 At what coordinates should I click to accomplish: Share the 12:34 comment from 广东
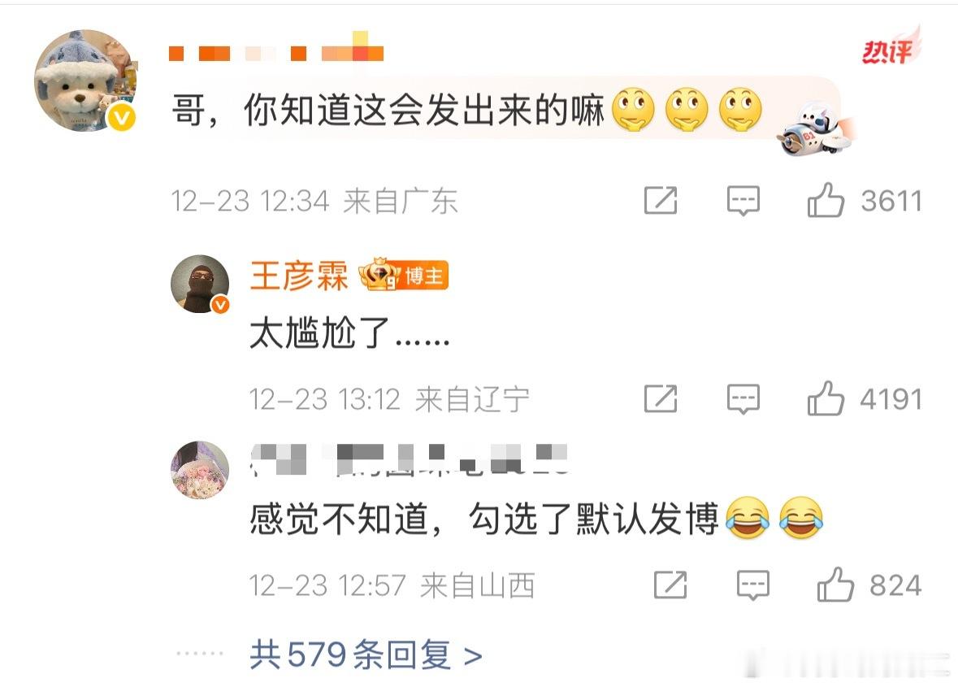[x=661, y=200]
